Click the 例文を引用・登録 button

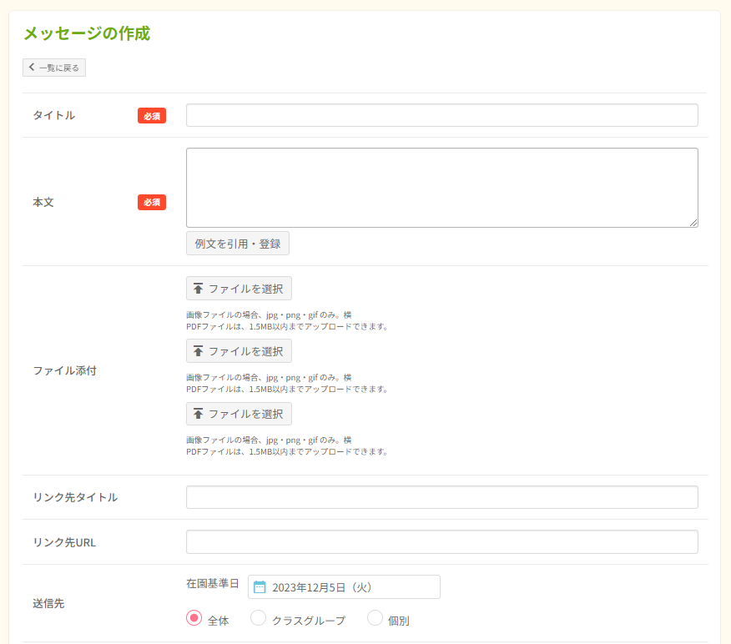coord(238,243)
